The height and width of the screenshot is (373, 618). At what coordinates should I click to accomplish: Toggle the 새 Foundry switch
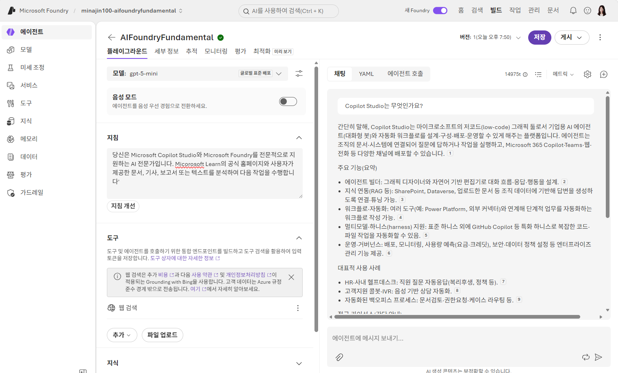(x=440, y=11)
